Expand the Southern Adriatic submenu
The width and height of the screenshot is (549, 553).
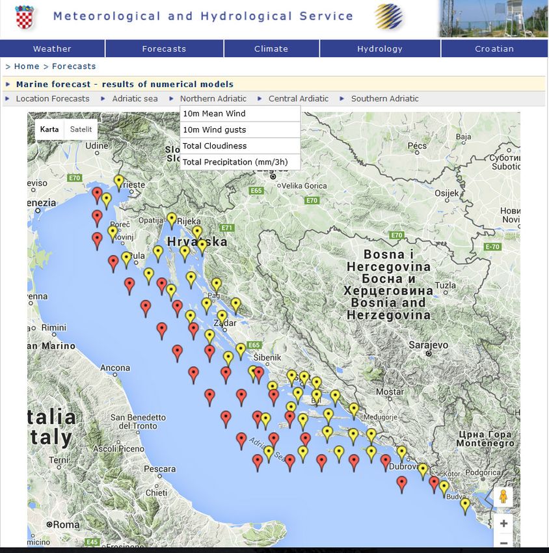(384, 99)
